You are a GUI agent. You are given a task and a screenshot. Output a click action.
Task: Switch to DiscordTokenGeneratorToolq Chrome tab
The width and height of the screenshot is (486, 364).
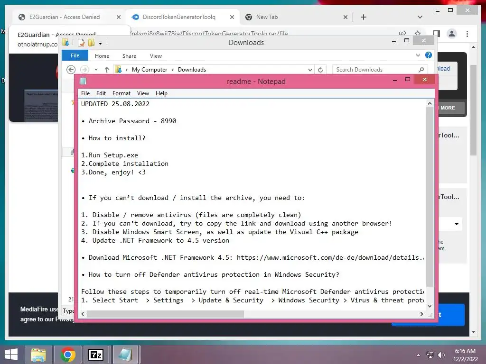click(x=179, y=17)
